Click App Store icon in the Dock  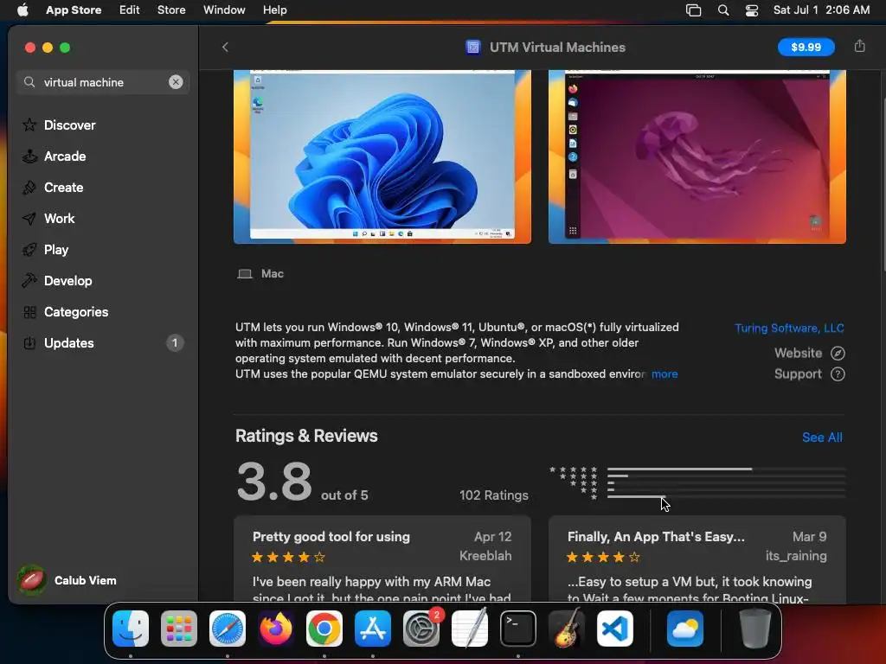(x=373, y=629)
